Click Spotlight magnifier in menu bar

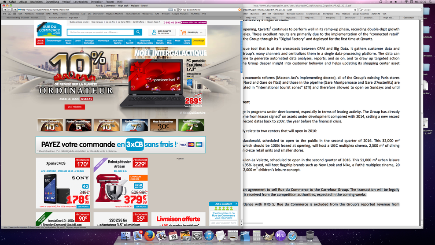click(x=430, y=2)
